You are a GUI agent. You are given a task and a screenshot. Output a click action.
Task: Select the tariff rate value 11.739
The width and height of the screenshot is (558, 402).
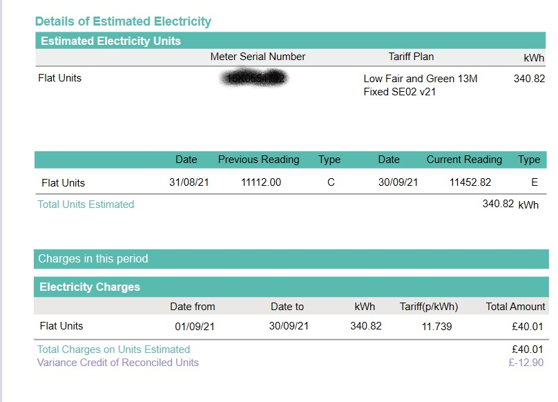coord(436,327)
